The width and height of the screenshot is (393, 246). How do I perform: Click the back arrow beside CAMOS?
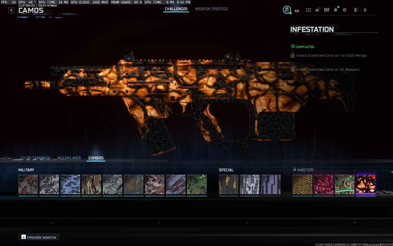coord(11,10)
